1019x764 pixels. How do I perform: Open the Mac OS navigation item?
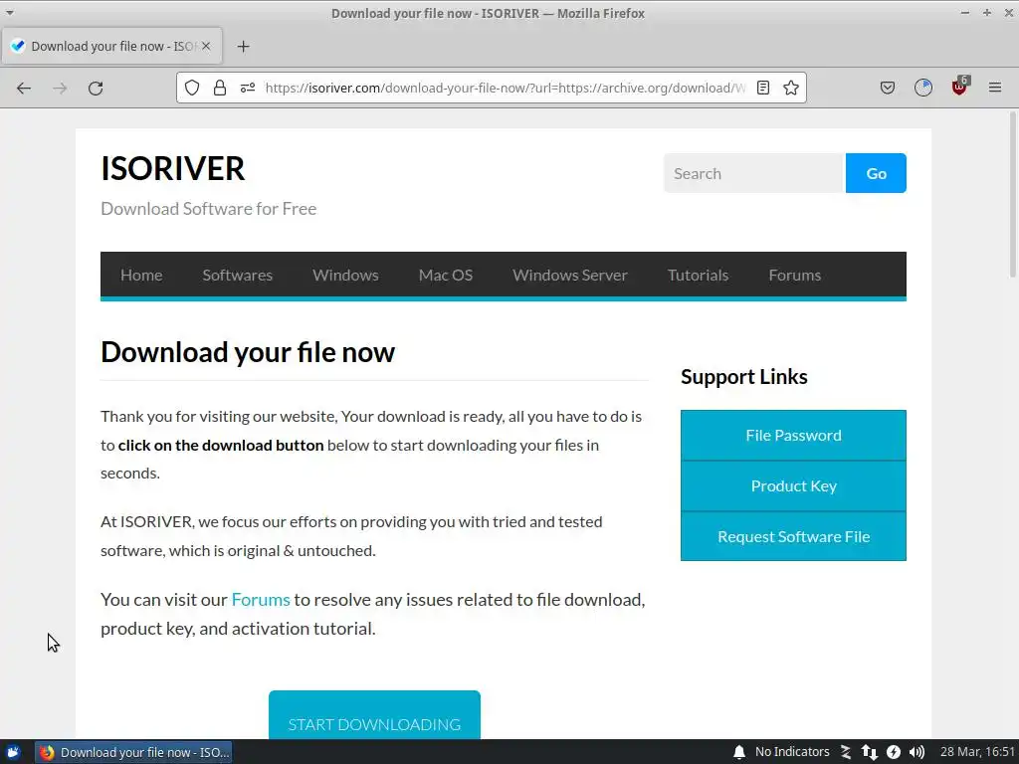[x=446, y=275]
